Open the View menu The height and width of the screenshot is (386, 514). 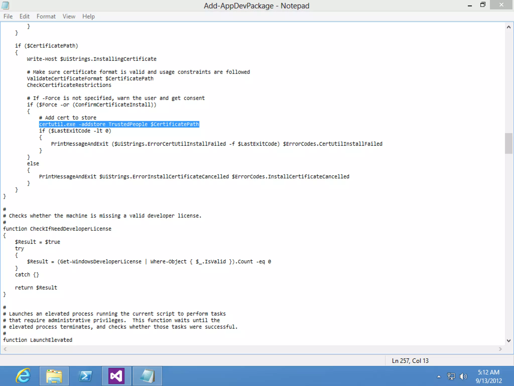point(69,16)
